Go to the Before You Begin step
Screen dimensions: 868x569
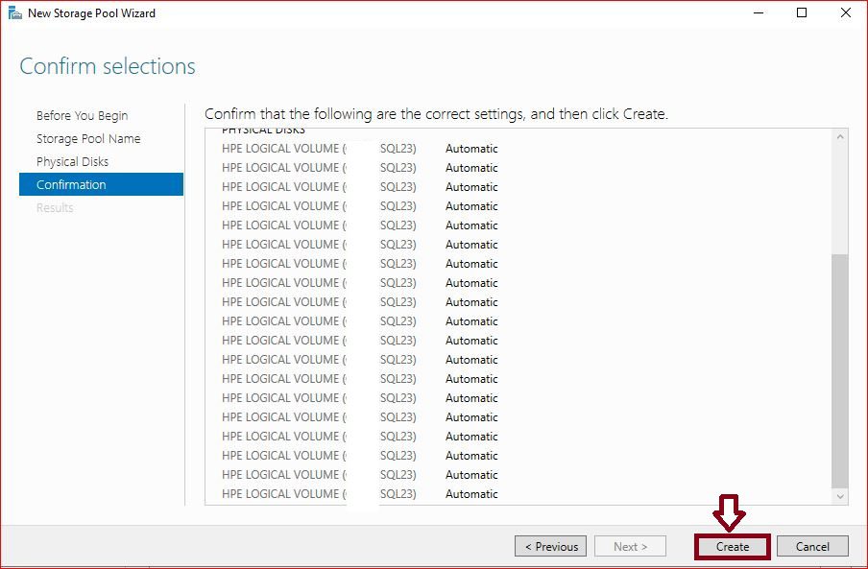(x=82, y=115)
